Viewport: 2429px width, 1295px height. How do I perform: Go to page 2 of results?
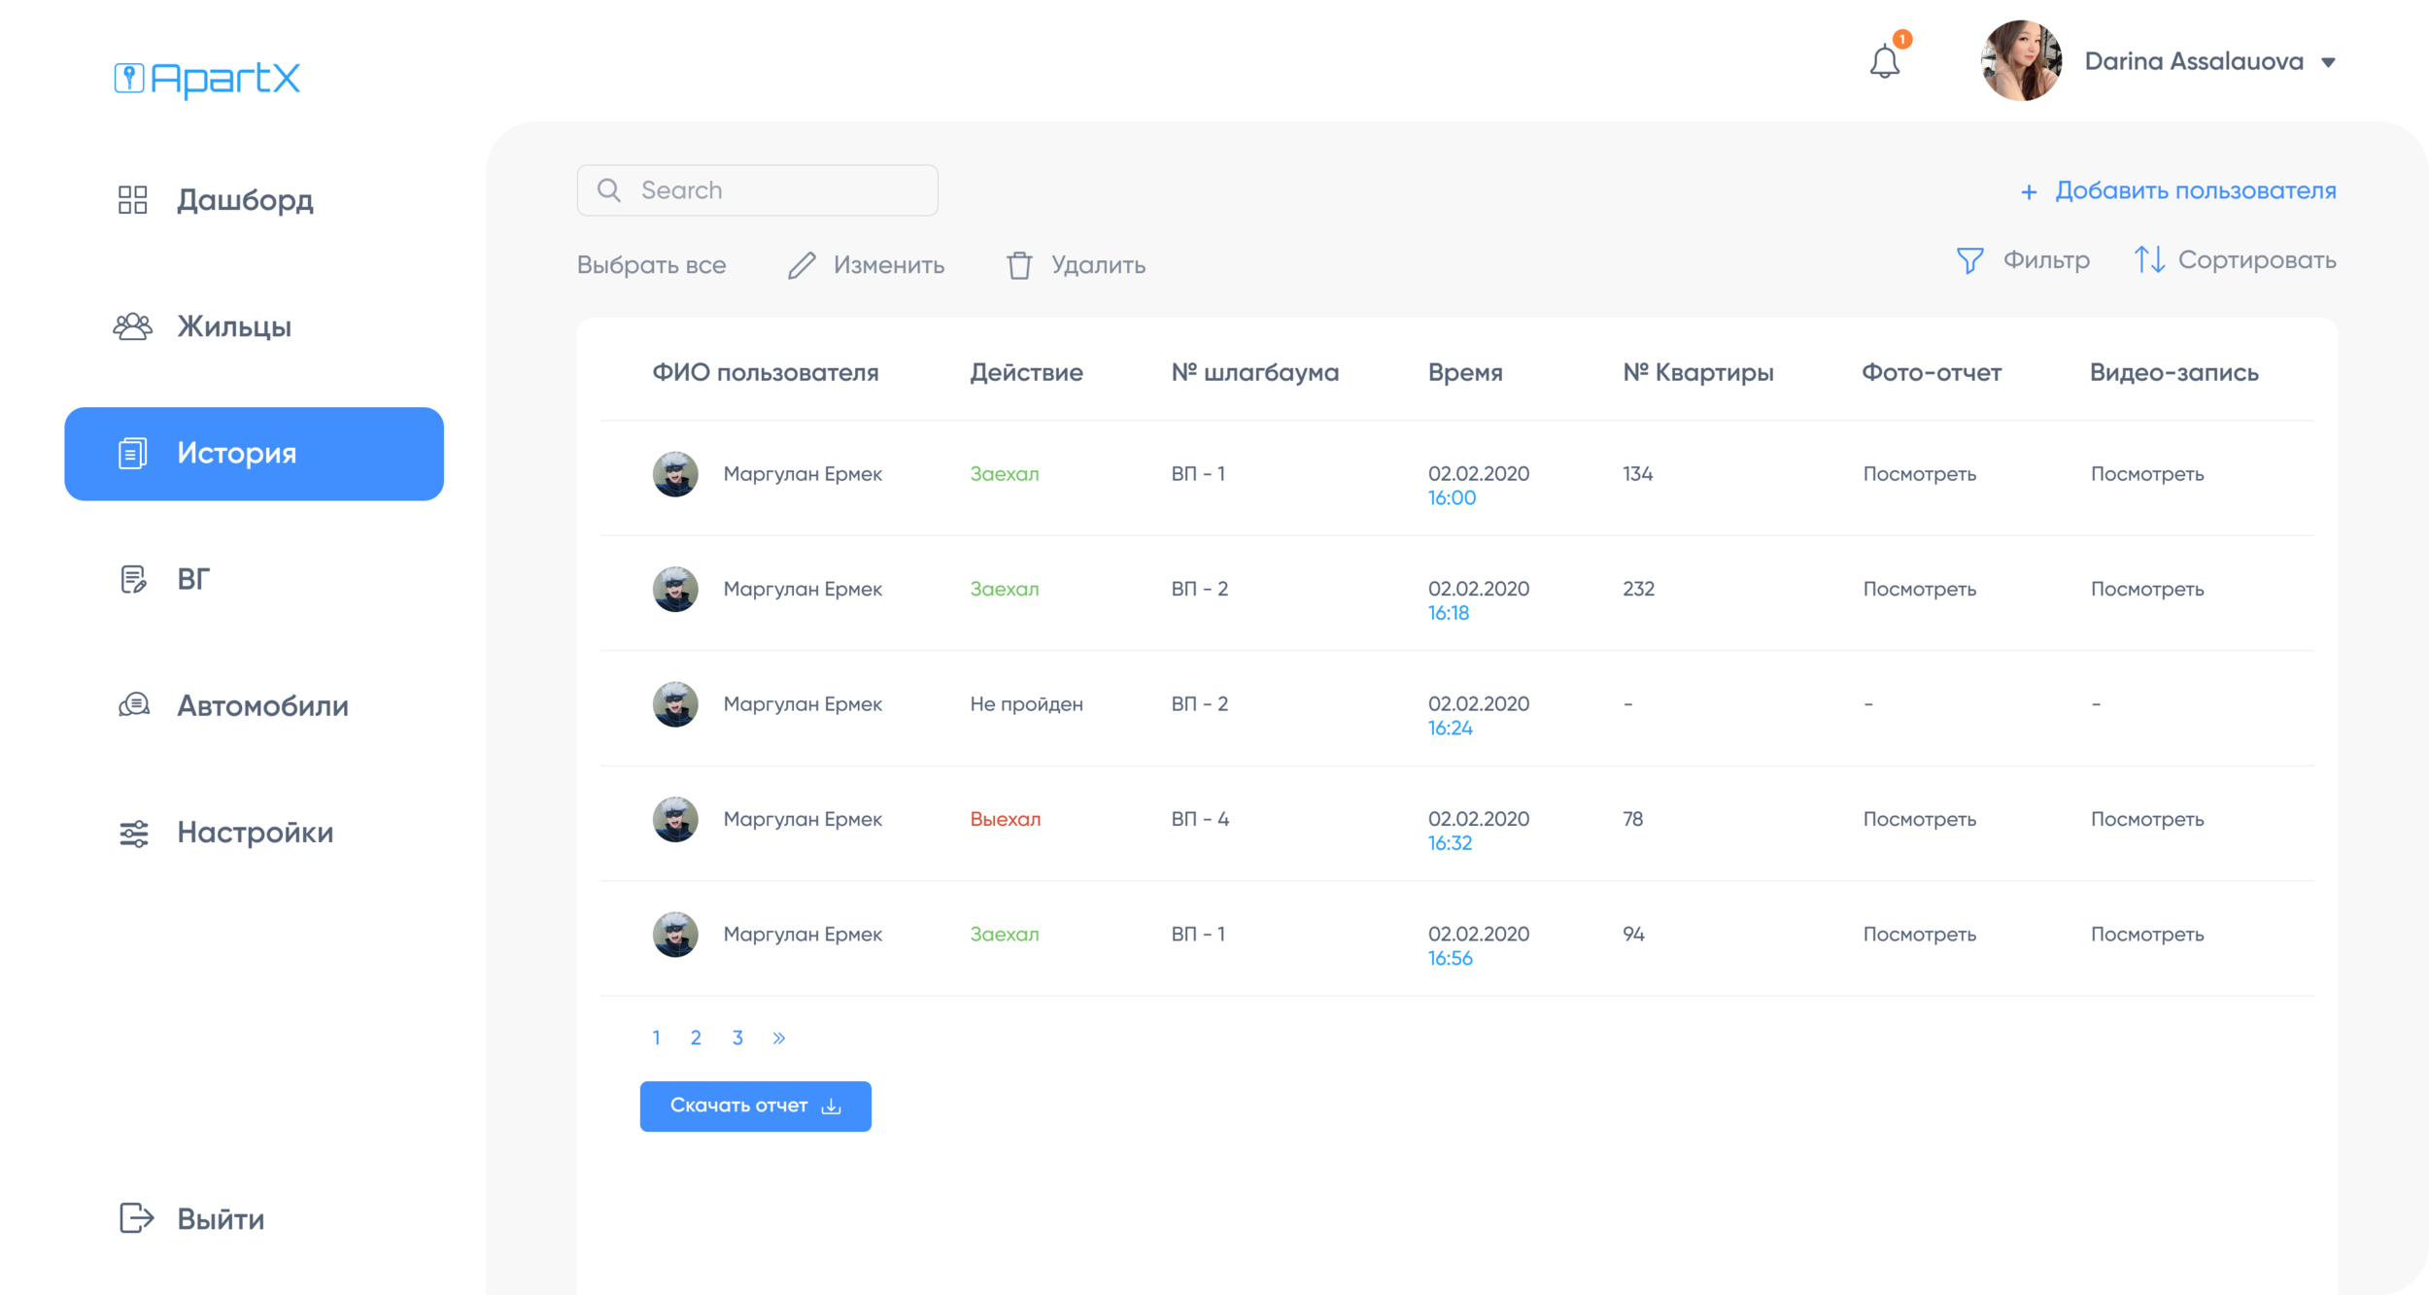click(x=696, y=1038)
